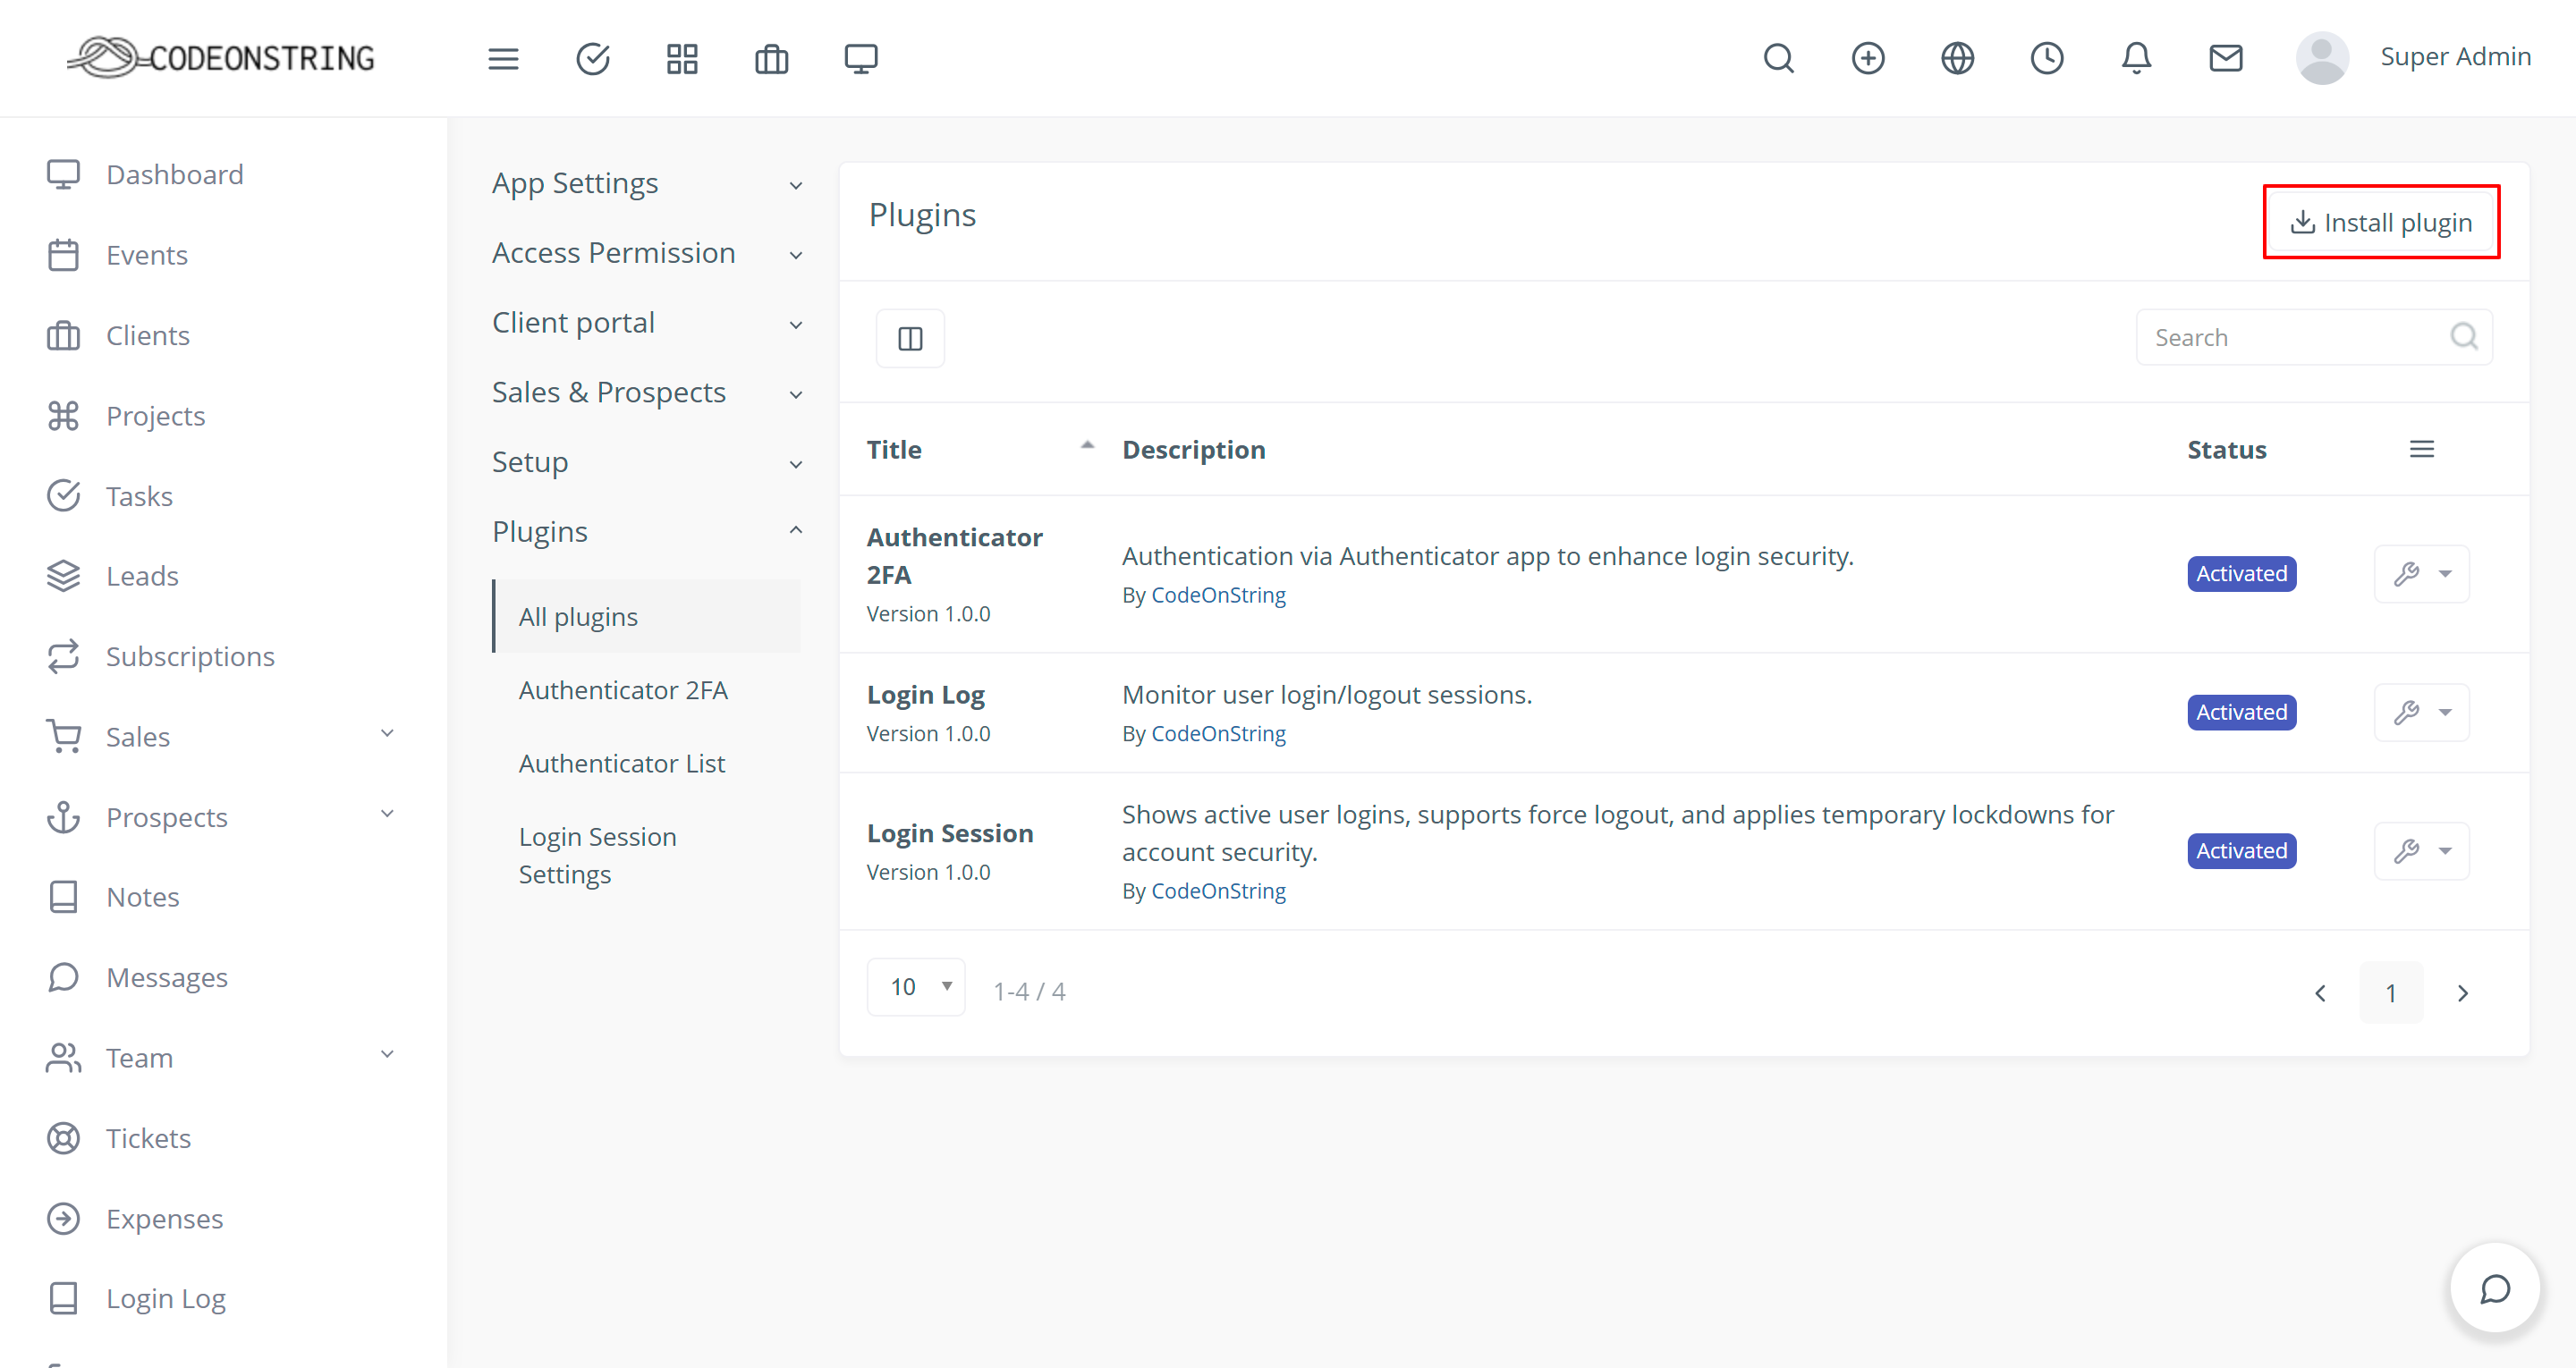This screenshot has width=2576, height=1368.
Task: Sort plugins by Title column
Action: click(894, 450)
